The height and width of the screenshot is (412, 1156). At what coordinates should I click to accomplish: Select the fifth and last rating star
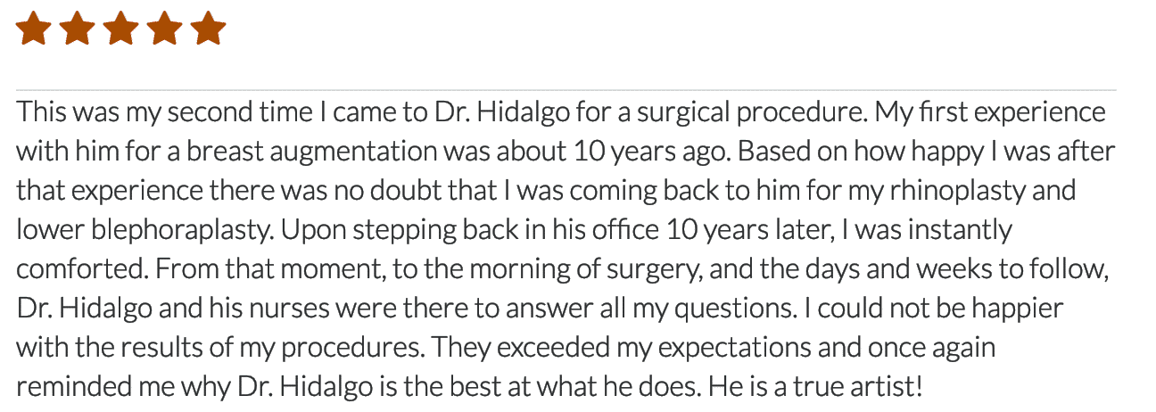coord(209,28)
